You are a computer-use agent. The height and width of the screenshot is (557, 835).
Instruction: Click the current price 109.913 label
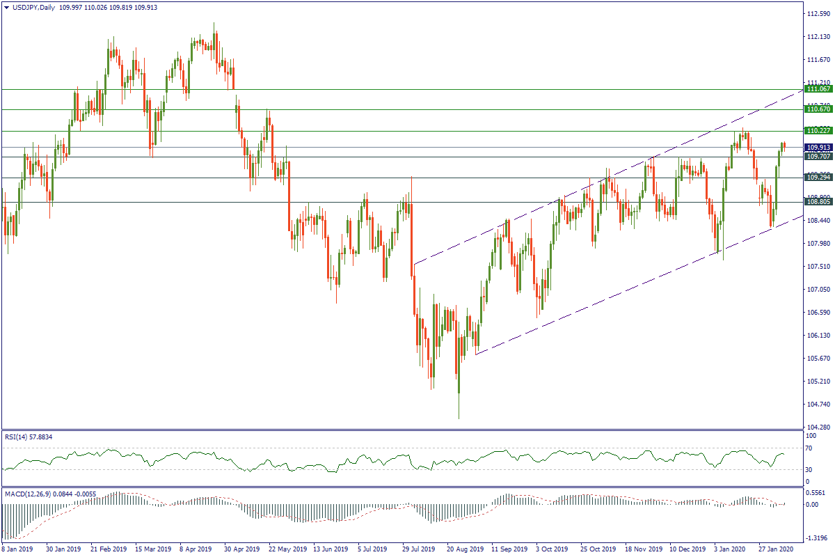[818, 148]
